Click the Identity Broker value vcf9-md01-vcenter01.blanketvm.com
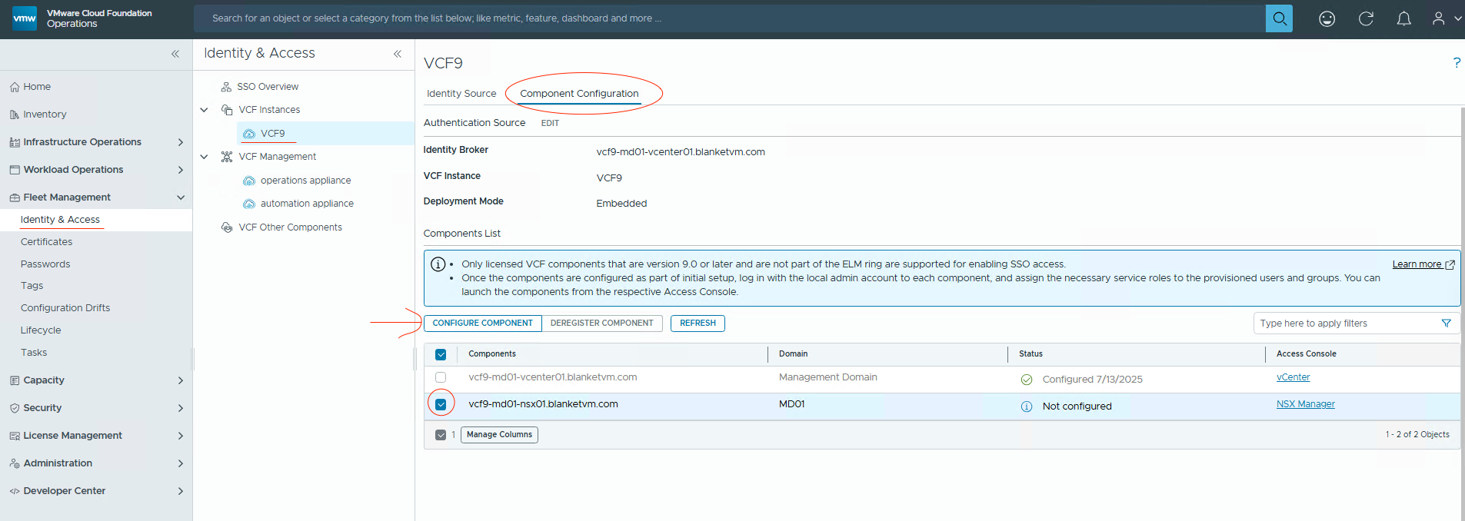 point(681,152)
